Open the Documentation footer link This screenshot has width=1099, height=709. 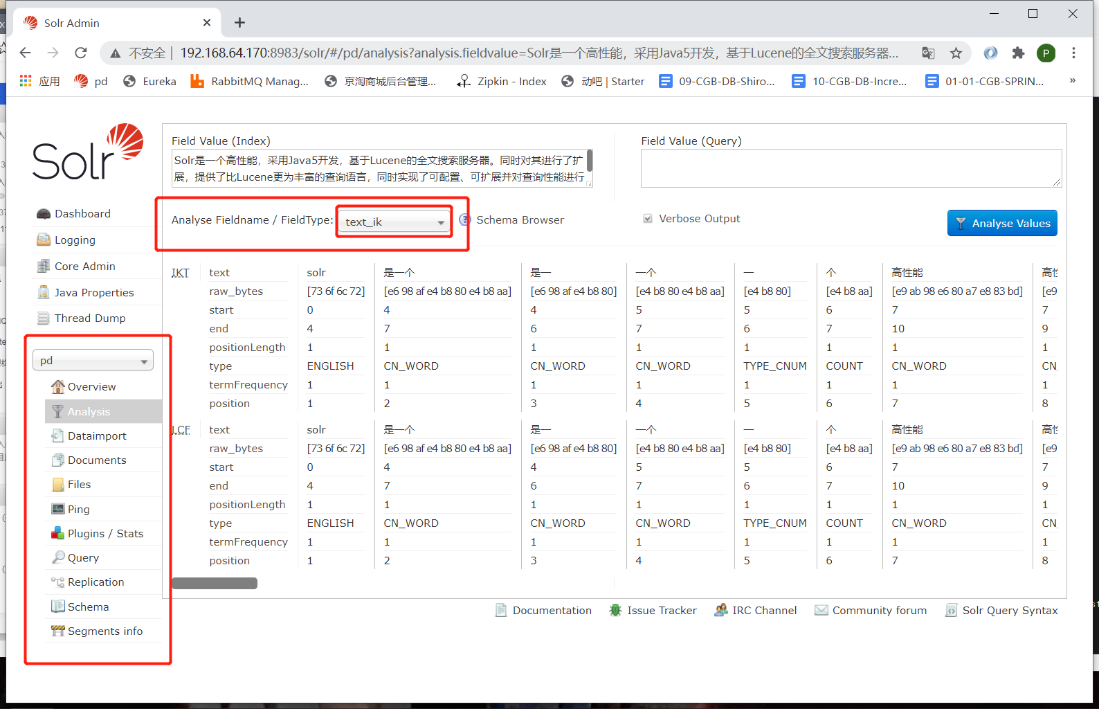tap(544, 611)
